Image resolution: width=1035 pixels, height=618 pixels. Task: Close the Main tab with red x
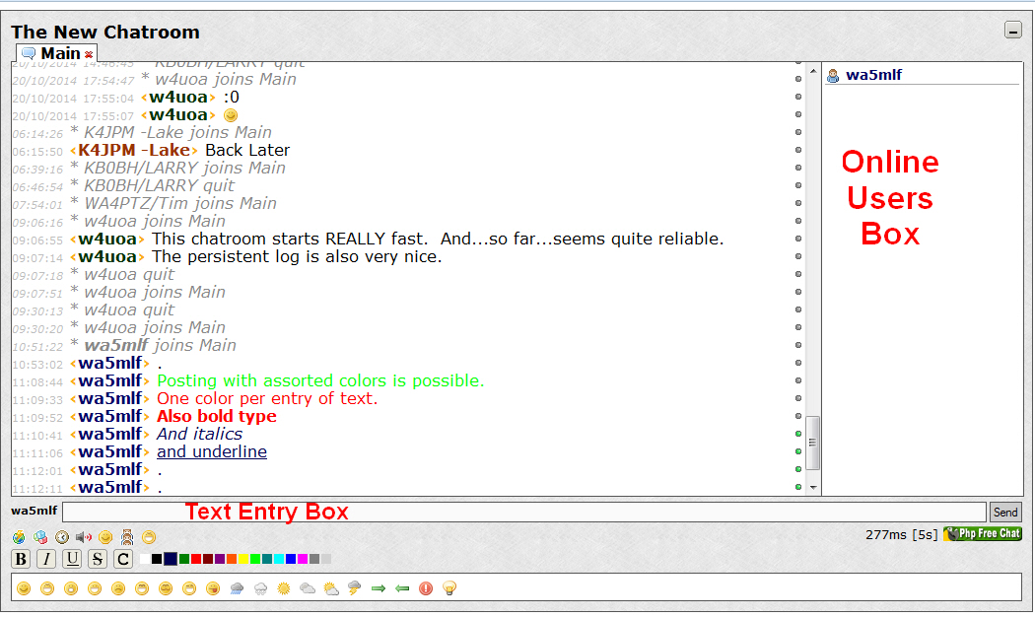click(89, 55)
